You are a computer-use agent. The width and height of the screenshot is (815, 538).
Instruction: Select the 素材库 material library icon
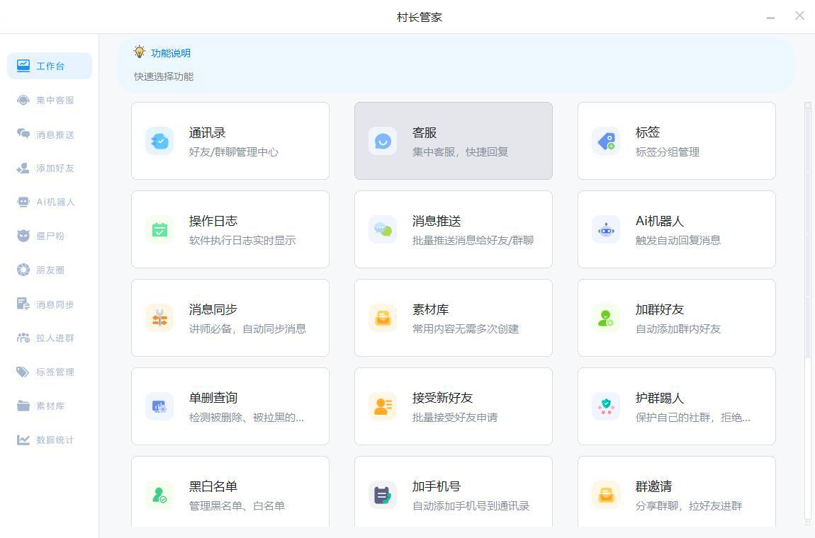[x=383, y=318]
